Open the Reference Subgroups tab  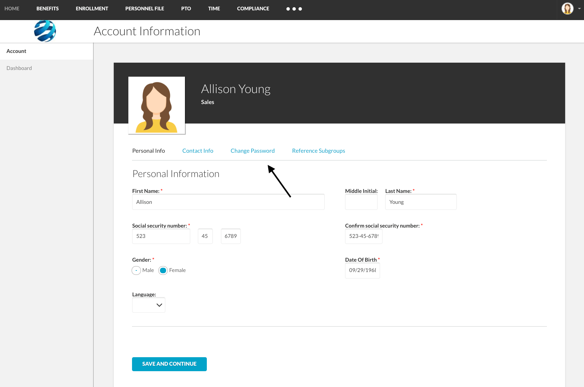[318, 151]
